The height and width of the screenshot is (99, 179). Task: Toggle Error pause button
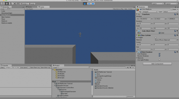click(24, 68)
